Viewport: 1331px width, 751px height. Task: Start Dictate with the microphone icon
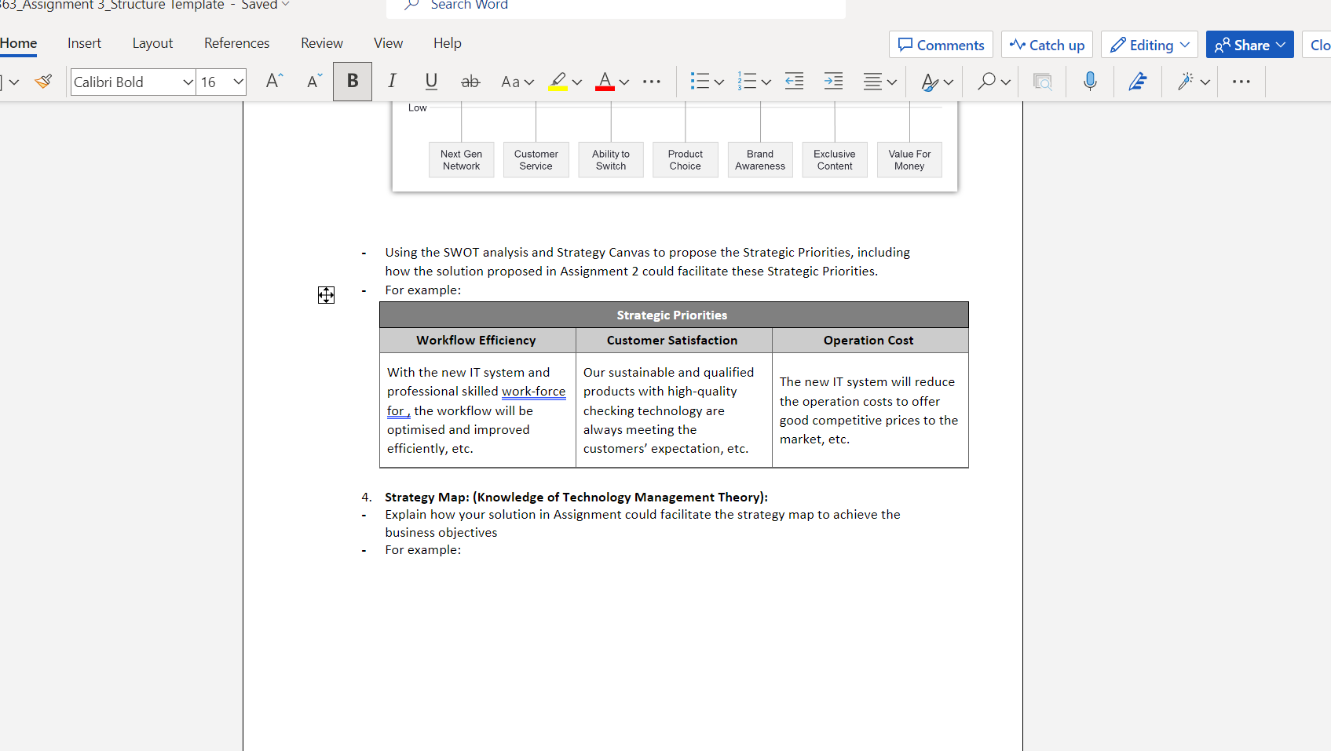1090,81
